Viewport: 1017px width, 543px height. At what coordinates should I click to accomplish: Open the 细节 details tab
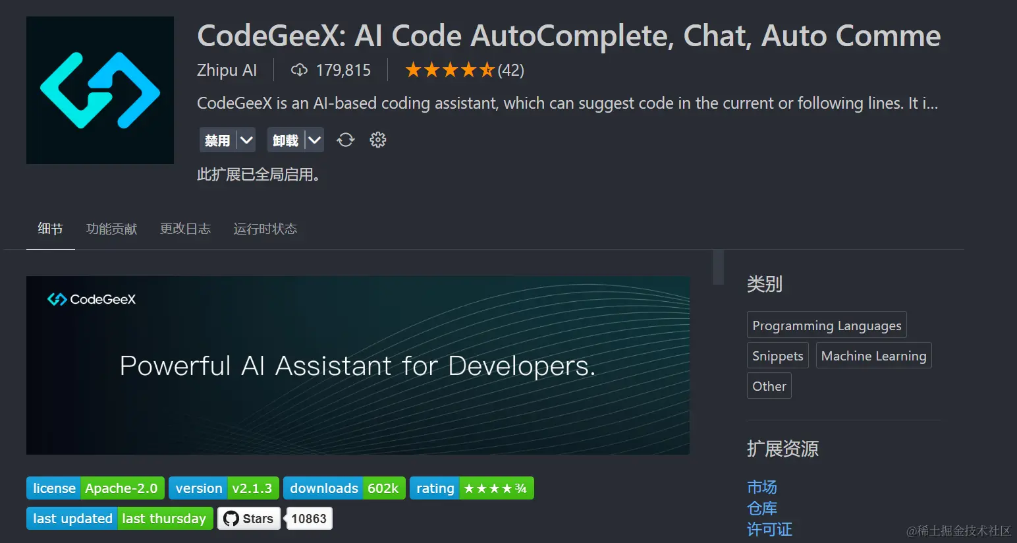(51, 229)
